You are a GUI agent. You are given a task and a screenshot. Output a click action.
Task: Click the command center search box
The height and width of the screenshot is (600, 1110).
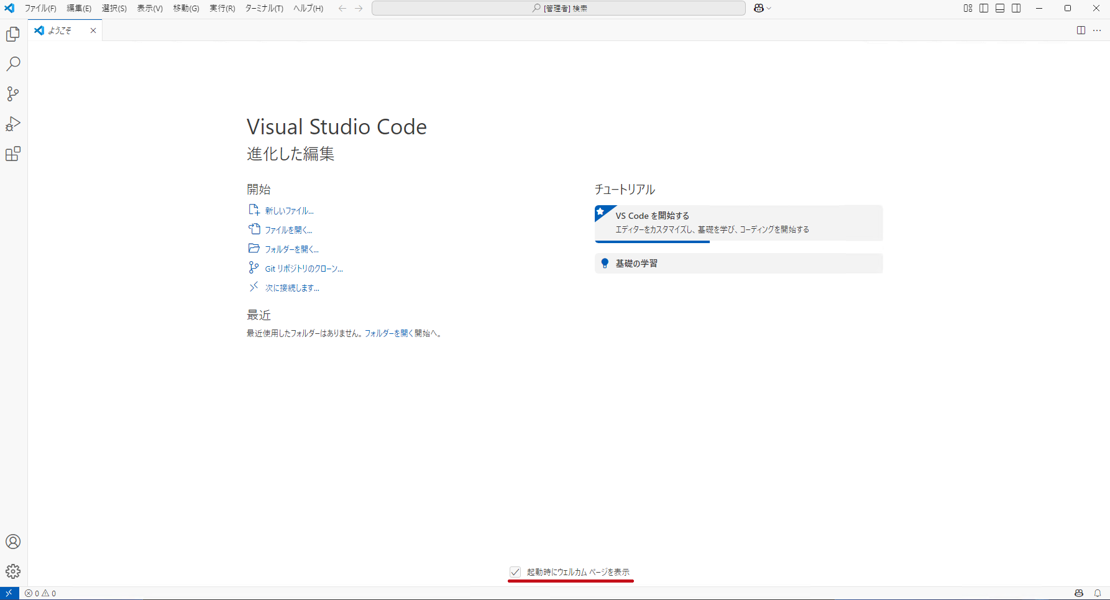[559, 8]
